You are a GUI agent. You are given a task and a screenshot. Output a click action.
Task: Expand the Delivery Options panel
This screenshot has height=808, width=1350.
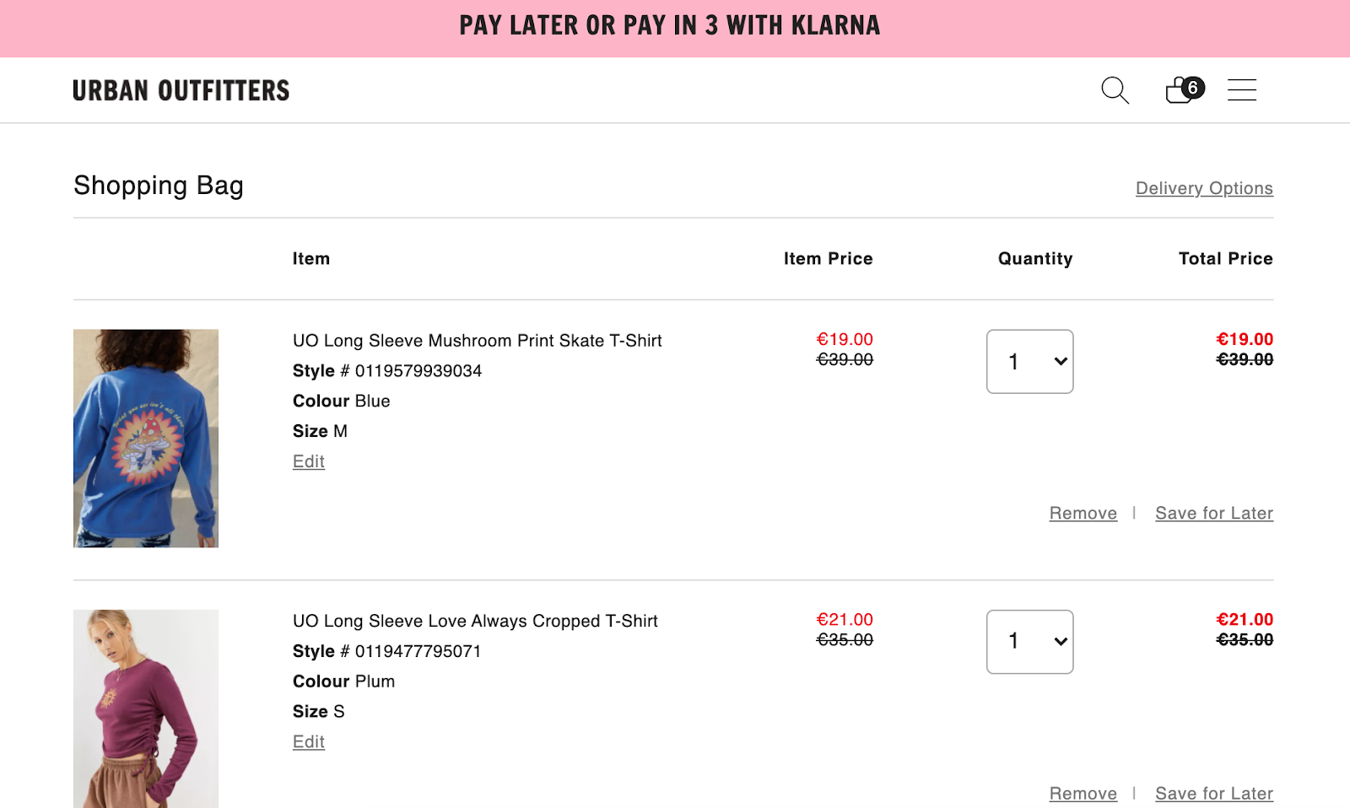click(1204, 188)
